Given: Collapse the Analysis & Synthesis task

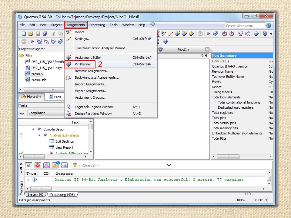Looking at the screenshot, I should click(39, 135).
